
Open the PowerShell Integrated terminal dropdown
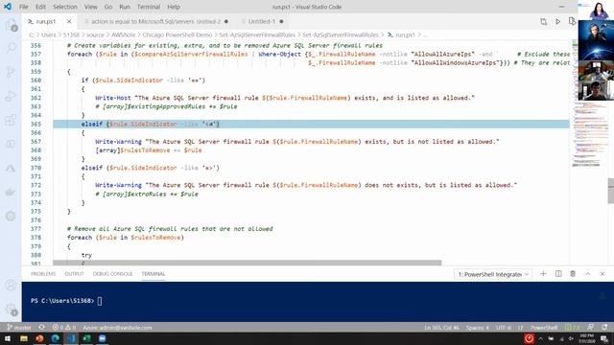[493, 274]
